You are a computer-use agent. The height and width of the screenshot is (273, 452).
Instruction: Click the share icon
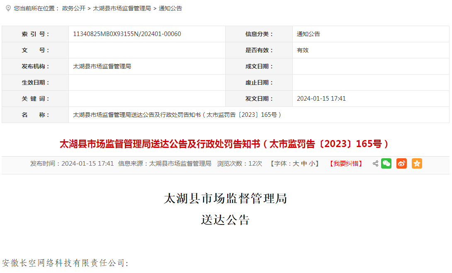click(x=375, y=164)
